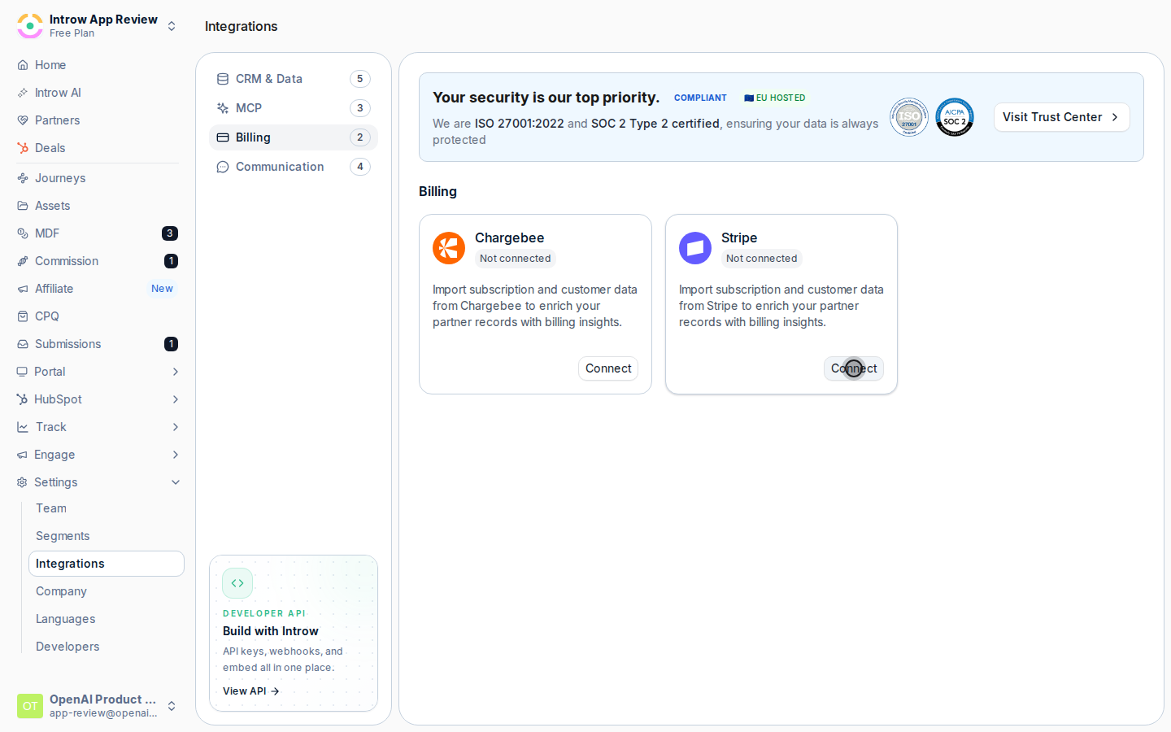Click the Engage megaphone icon
This screenshot has height=732, width=1171.
tap(22, 455)
